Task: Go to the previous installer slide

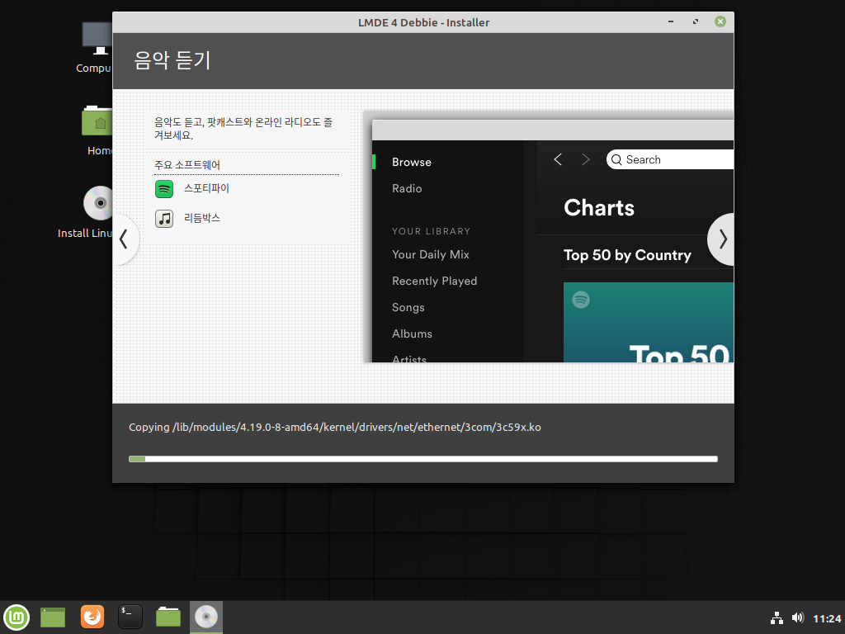Action: [x=125, y=239]
